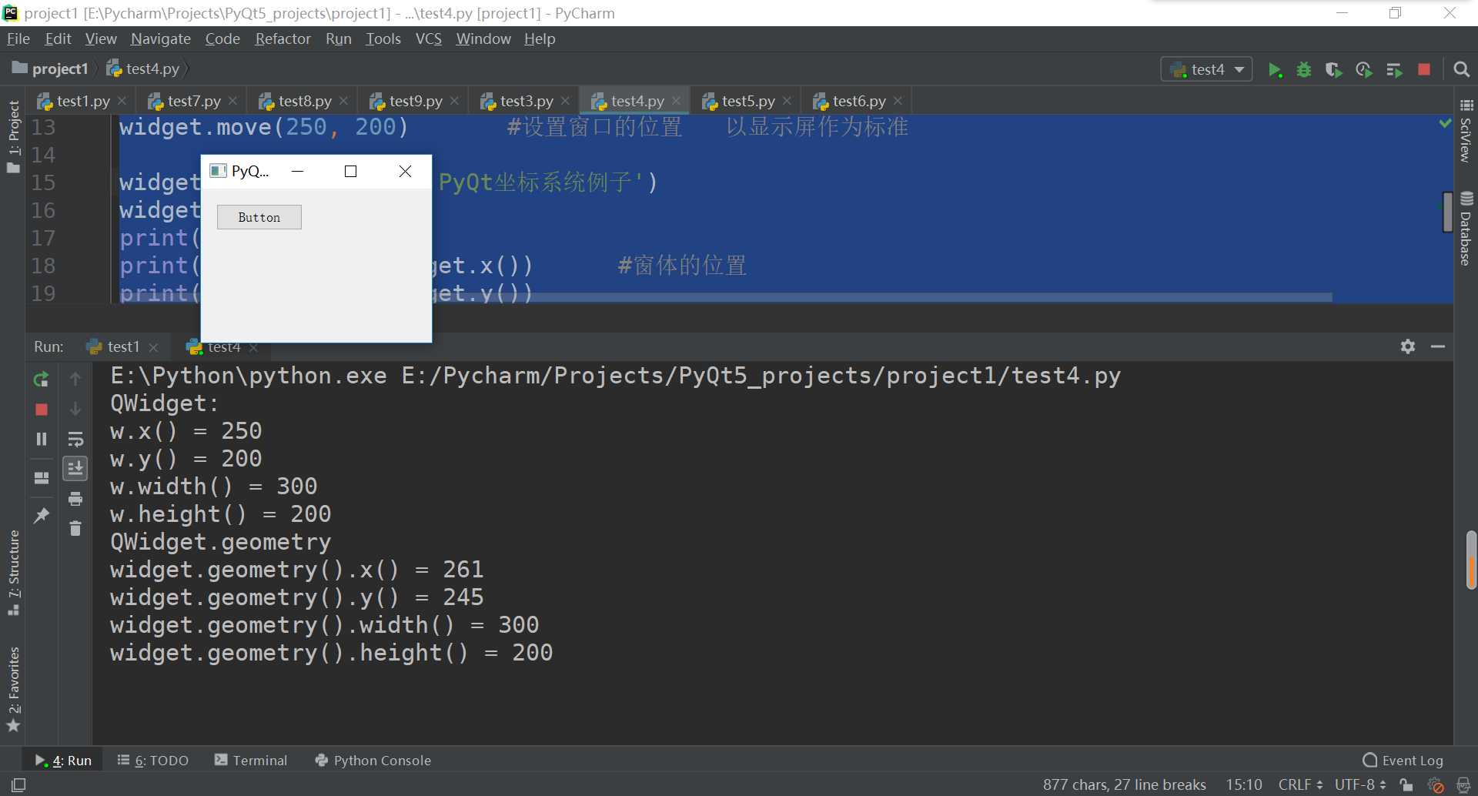This screenshot has height=796, width=1478.
Task: Open the Run menu
Action: (338, 38)
